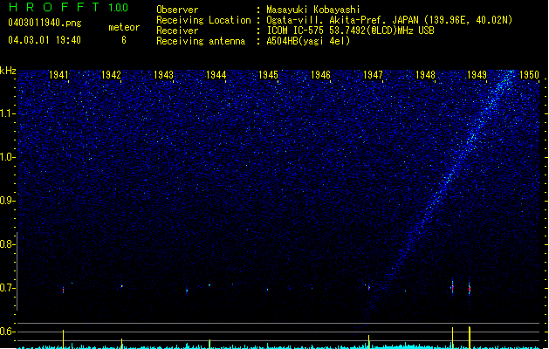Select the A504HB(yagi 4el) antenna text

point(308,41)
